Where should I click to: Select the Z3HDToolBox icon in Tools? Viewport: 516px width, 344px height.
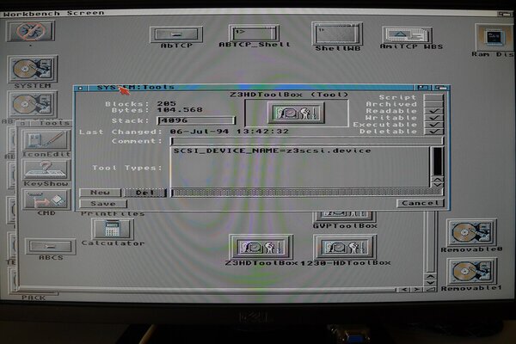coord(261,247)
